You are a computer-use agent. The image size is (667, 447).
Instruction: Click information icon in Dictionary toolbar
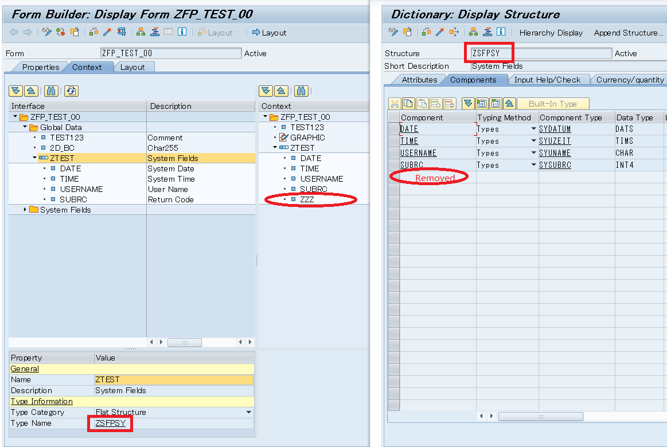point(501,32)
